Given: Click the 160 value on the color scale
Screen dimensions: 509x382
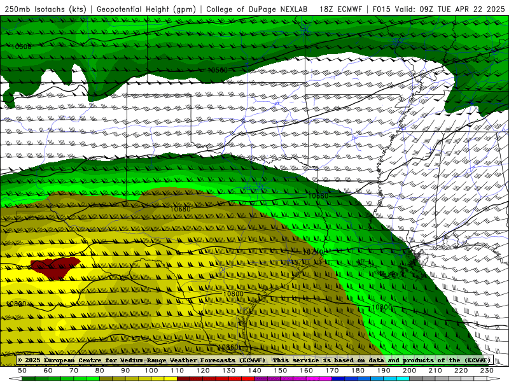Looking at the screenshot, I should pos(306,371).
